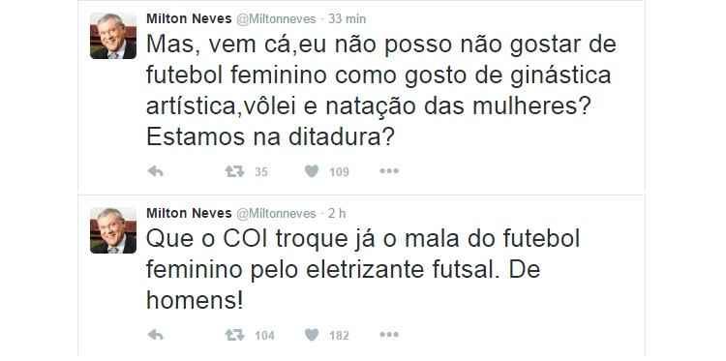Image resolution: width=726 pixels, height=361 pixels.
Task: View the 35 retweets count
Action: click(x=261, y=172)
